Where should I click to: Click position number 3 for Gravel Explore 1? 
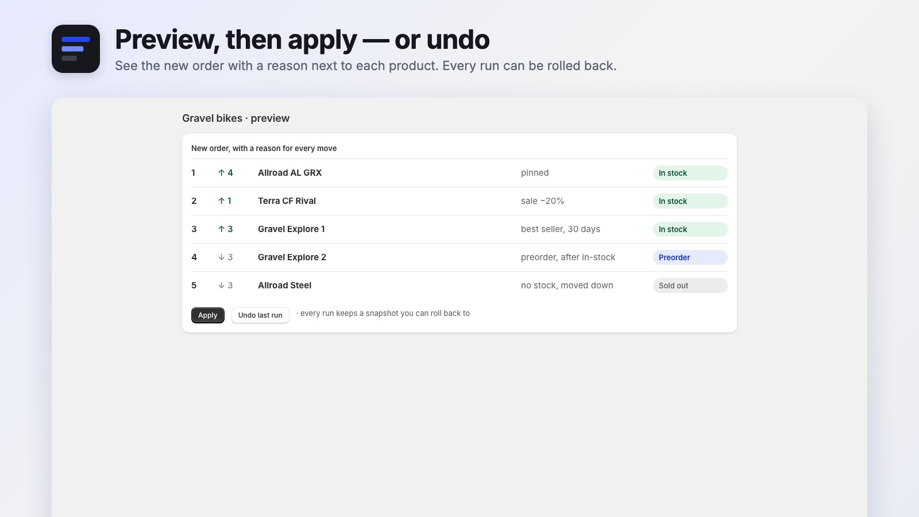pyautogui.click(x=194, y=229)
